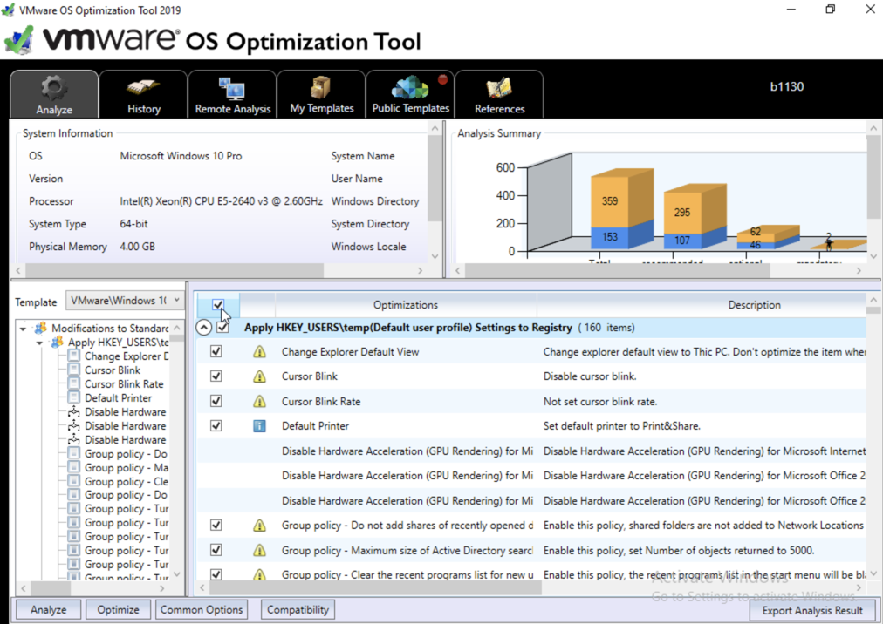Click tree icon beside Change Explorer D
The image size is (883, 624).
click(x=74, y=356)
